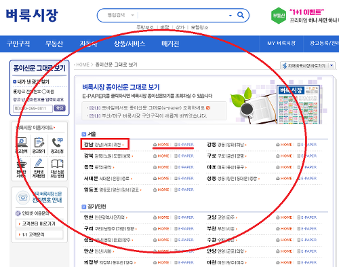Click the 강남 region name link

[x=88, y=145]
